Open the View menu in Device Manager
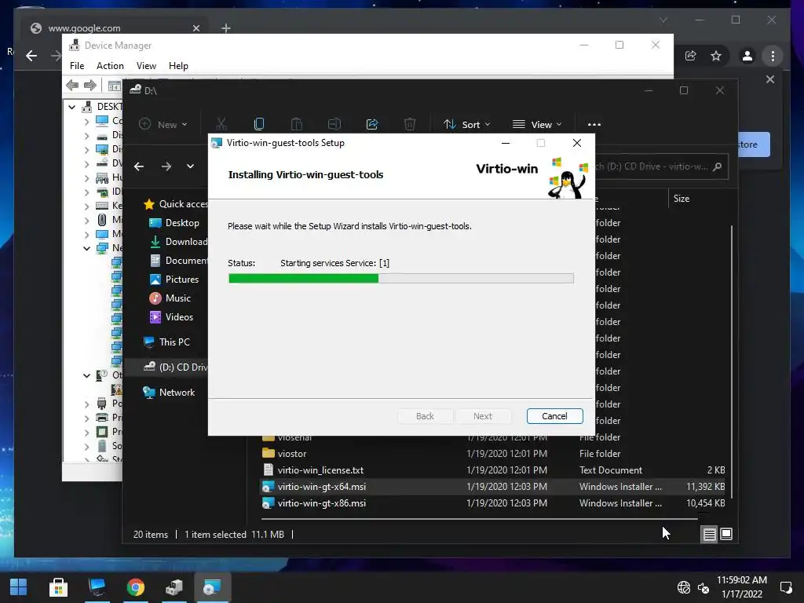Image resolution: width=804 pixels, height=603 pixels. [x=146, y=66]
